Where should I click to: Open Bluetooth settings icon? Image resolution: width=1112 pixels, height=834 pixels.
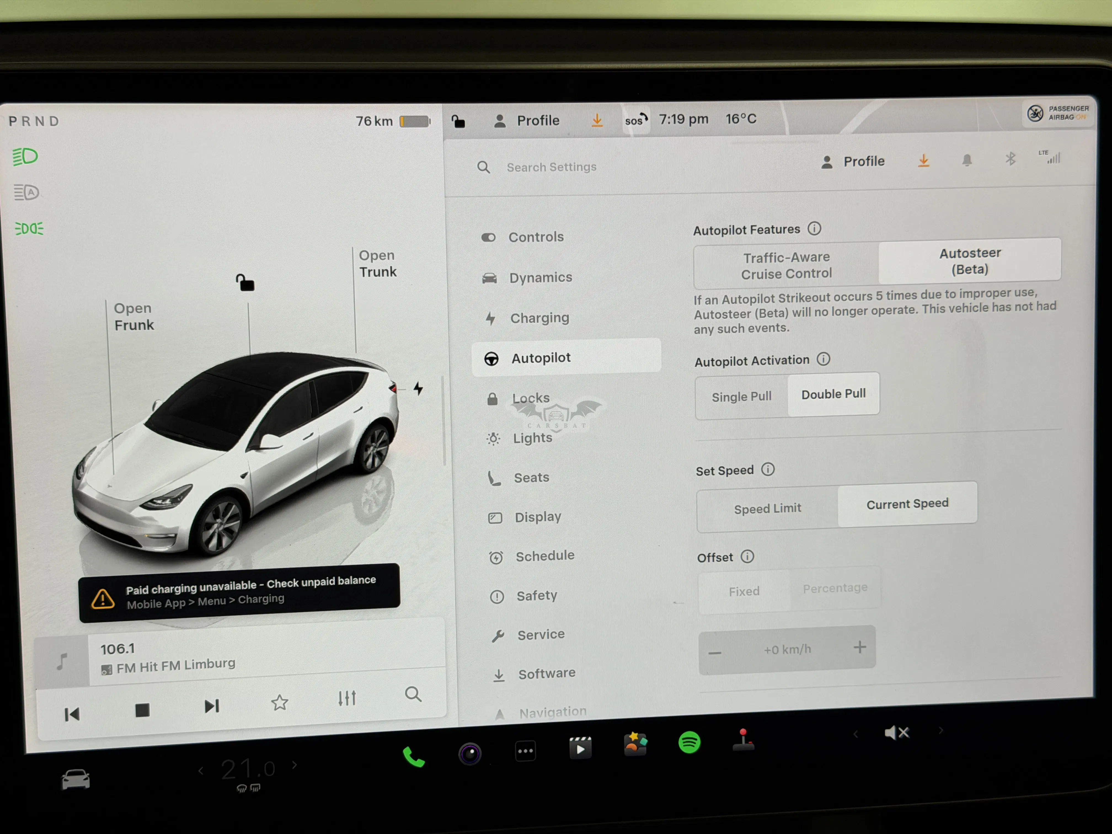click(x=1011, y=159)
